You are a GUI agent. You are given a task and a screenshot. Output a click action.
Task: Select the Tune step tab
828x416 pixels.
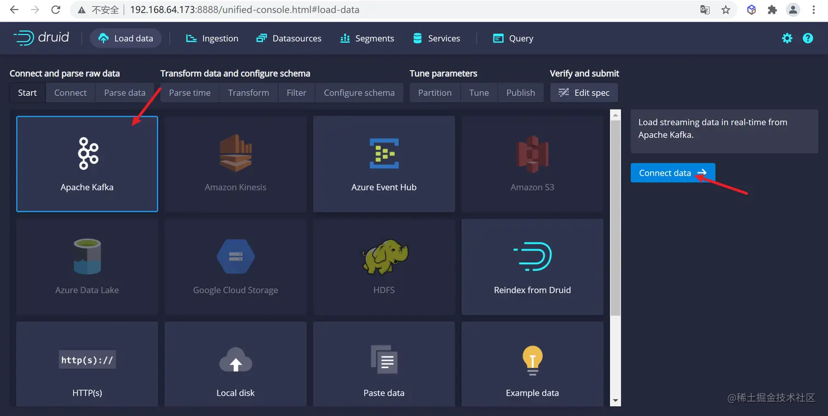(479, 93)
